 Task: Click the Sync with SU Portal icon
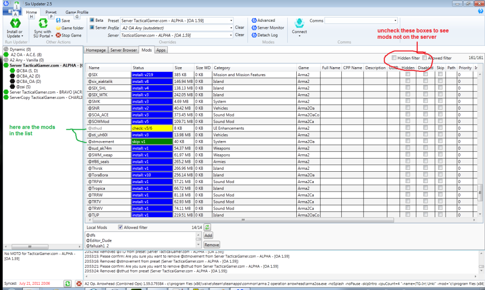click(x=43, y=24)
